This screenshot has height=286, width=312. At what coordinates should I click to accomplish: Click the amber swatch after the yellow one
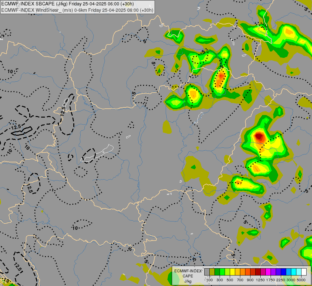pyautogui.click(x=237, y=272)
